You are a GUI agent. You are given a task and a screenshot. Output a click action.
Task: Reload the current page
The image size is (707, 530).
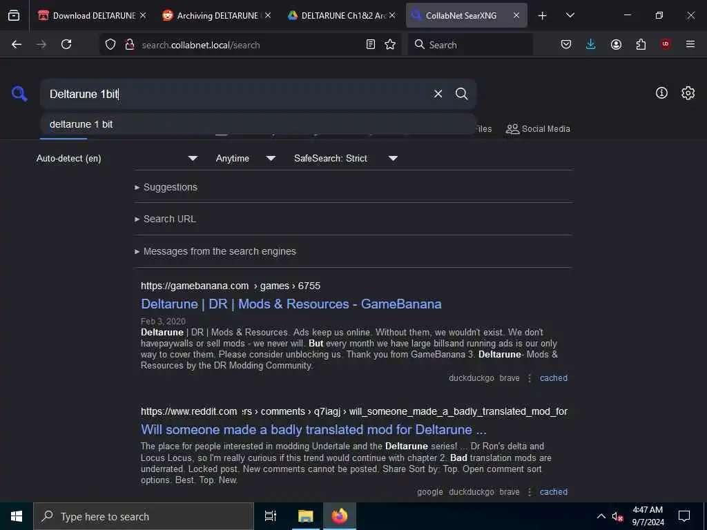(66, 44)
